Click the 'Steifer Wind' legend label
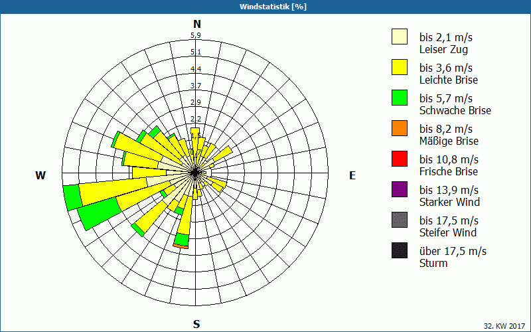Screen dimensions: 531x332 pyautogui.click(x=448, y=232)
